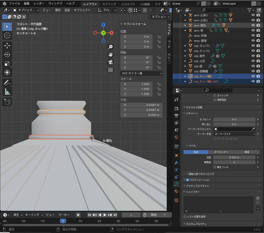Select the Annotate pencil tool

click(7, 83)
